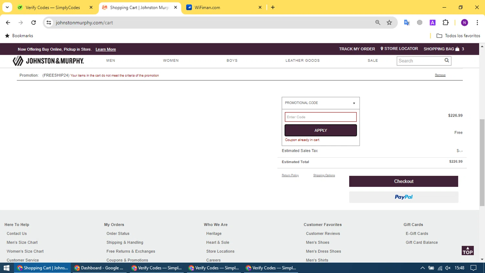Viewport: 485px width, 273px height.
Task: Close the WiFiman.com tab
Action: pyautogui.click(x=260, y=7)
